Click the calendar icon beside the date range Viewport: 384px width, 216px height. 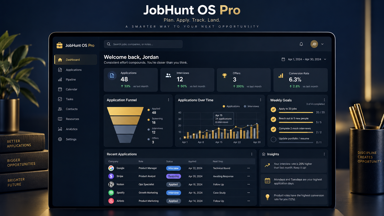283,59
